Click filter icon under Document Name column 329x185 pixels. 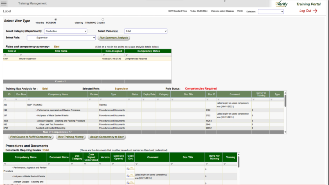tap(49, 164)
